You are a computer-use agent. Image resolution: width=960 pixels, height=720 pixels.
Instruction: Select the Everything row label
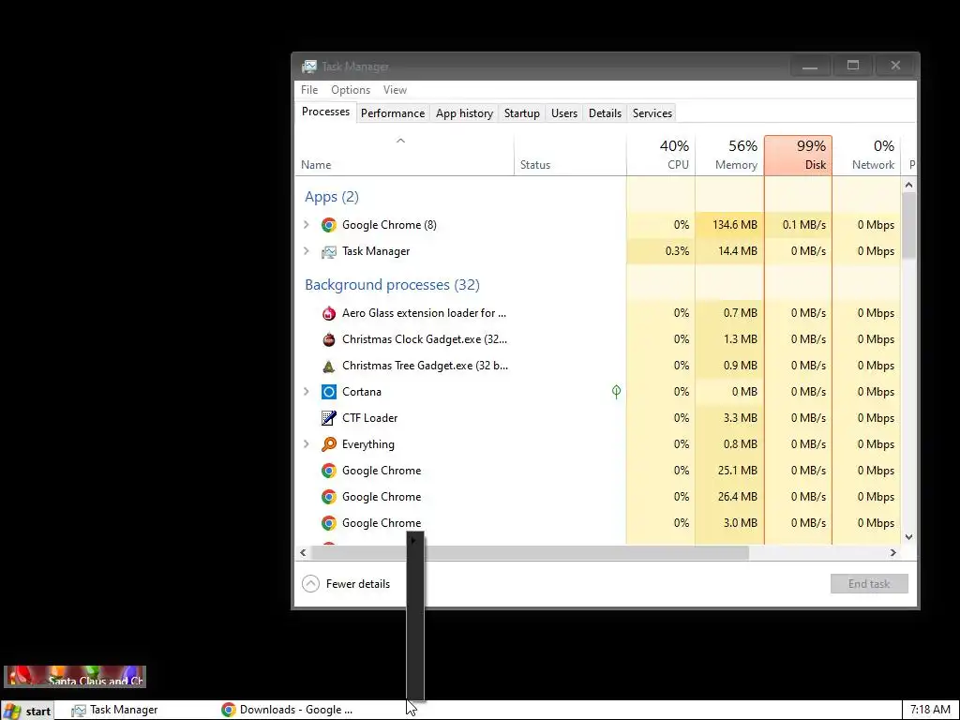coord(367,444)
